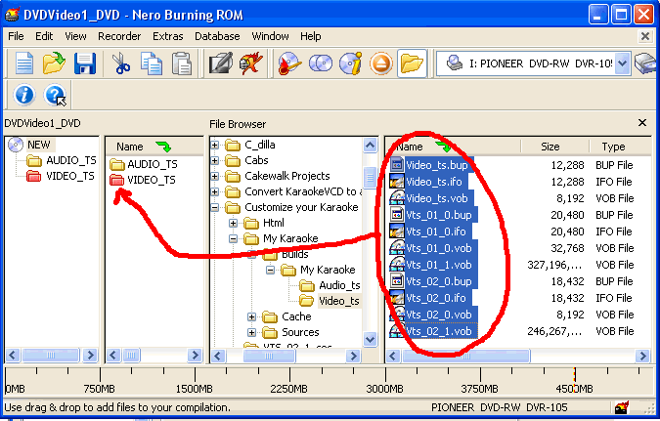
Task: Create a new compilation with the blank page icon
Action: [24, 63]
